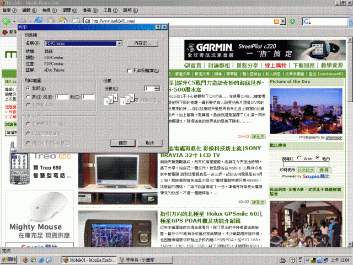The width and height of the screenshot is (353, 265).
Task: Open the 編輯 (E) menu
Action: coord(29,10)
